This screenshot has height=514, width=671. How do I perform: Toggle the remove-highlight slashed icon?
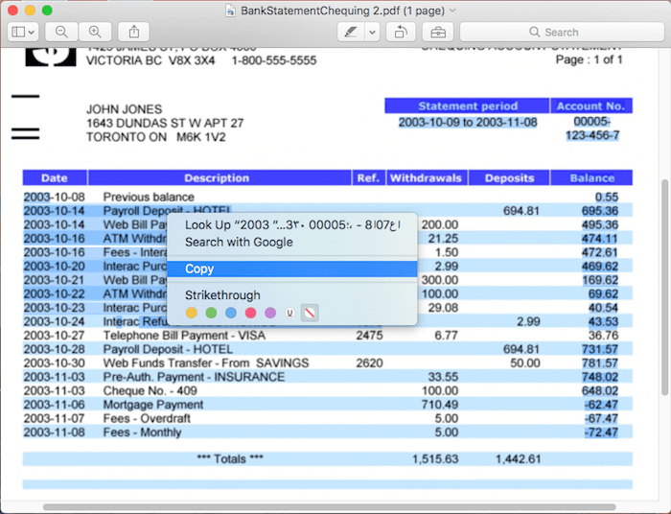[309, 313]
